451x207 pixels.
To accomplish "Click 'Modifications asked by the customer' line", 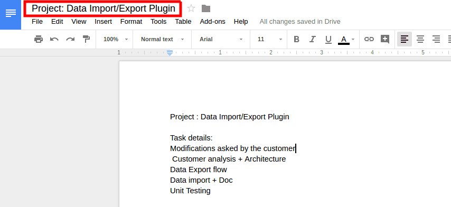I will [233, 148].
